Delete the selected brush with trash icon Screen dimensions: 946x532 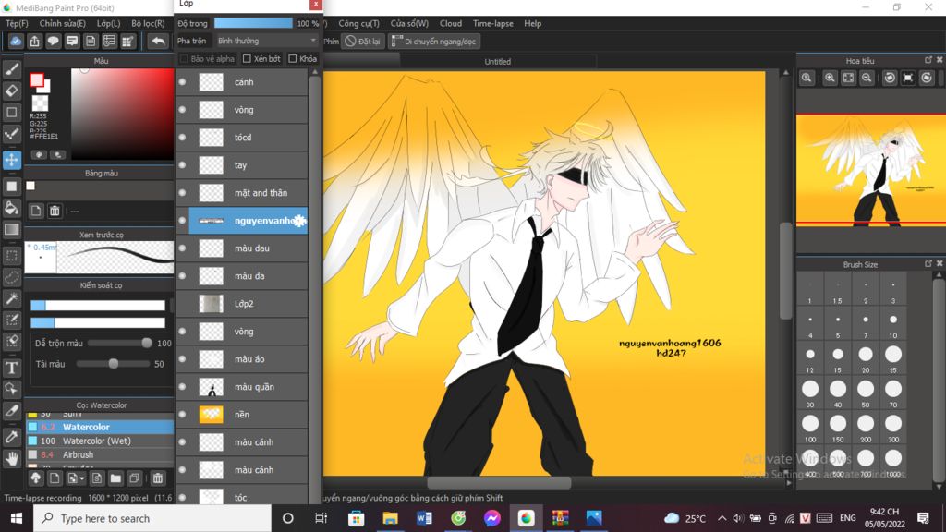[157, 478]
